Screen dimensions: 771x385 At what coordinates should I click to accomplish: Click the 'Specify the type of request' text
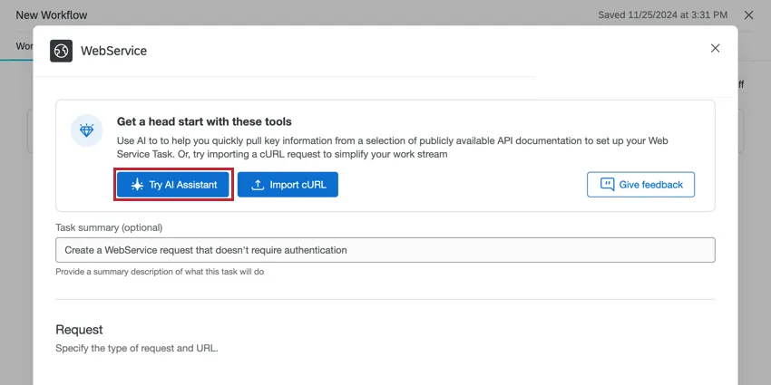coord(136,348)
